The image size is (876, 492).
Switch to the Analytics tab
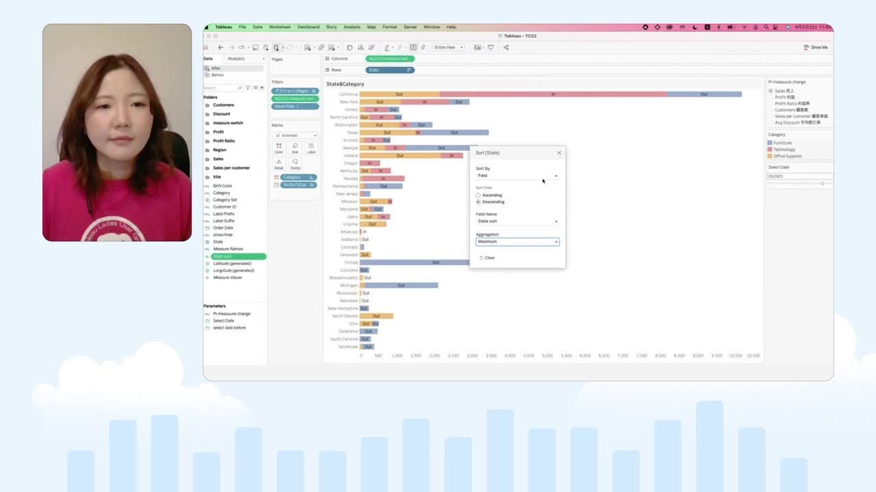point(236,59)
